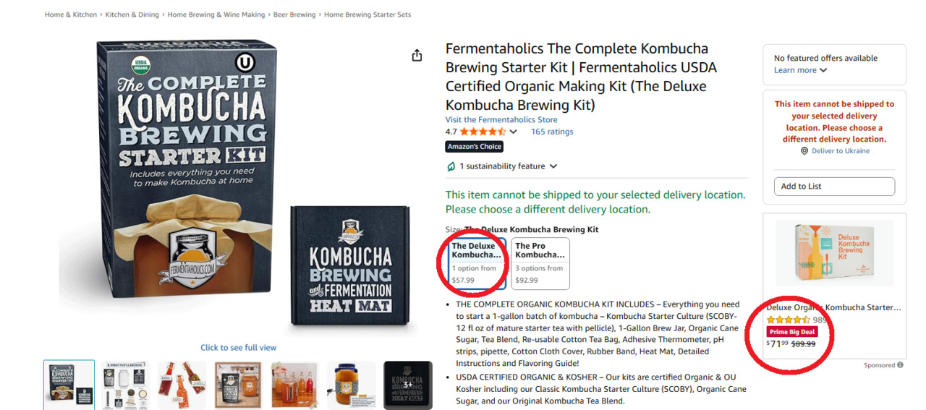The width and height of the screenshot is (926, 410).
Task: Open the 165 ratings link
Action: tap(552, 132)
